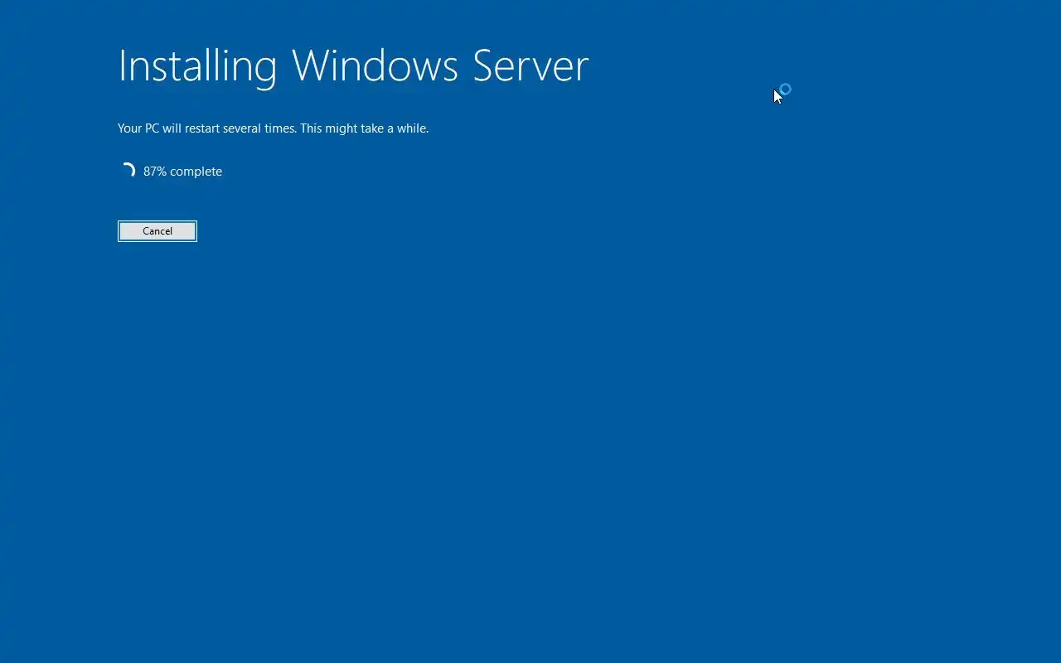Click the word 'times' in the message
The width and height of the screenshot is (1061, 663).
pyautogui.click(x=279, y=128)
